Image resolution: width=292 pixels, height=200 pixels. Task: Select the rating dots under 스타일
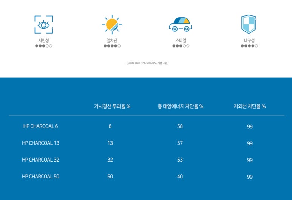pyautogui.click(x=181, y=46)
